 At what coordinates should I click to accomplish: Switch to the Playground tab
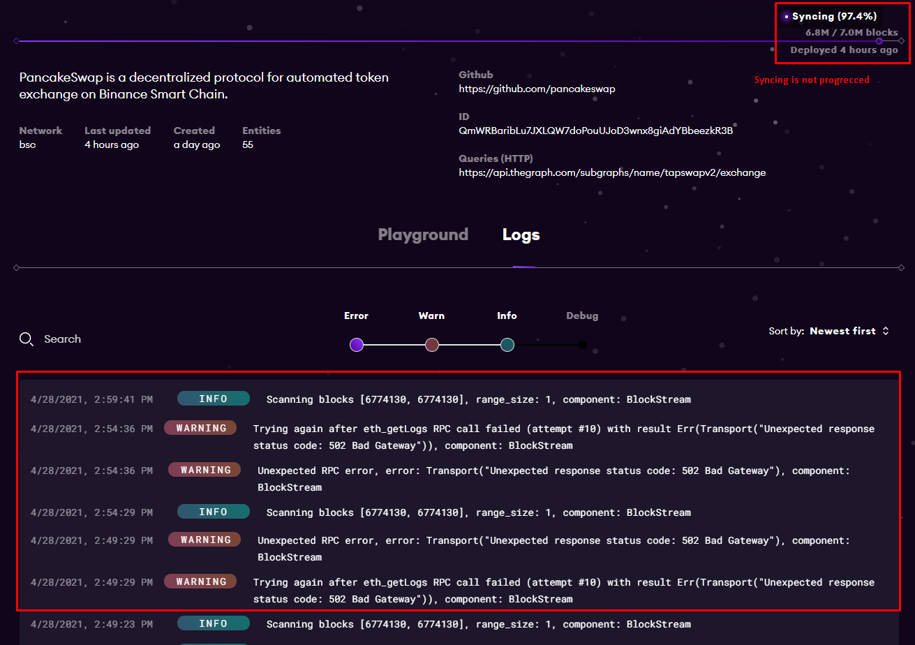click(423, 235)
